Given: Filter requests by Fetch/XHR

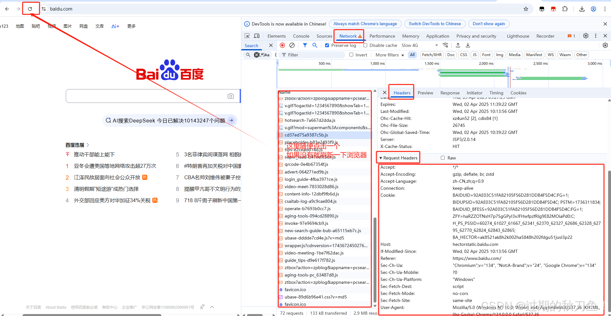Looking at the screenshot, I should point(432,55).
